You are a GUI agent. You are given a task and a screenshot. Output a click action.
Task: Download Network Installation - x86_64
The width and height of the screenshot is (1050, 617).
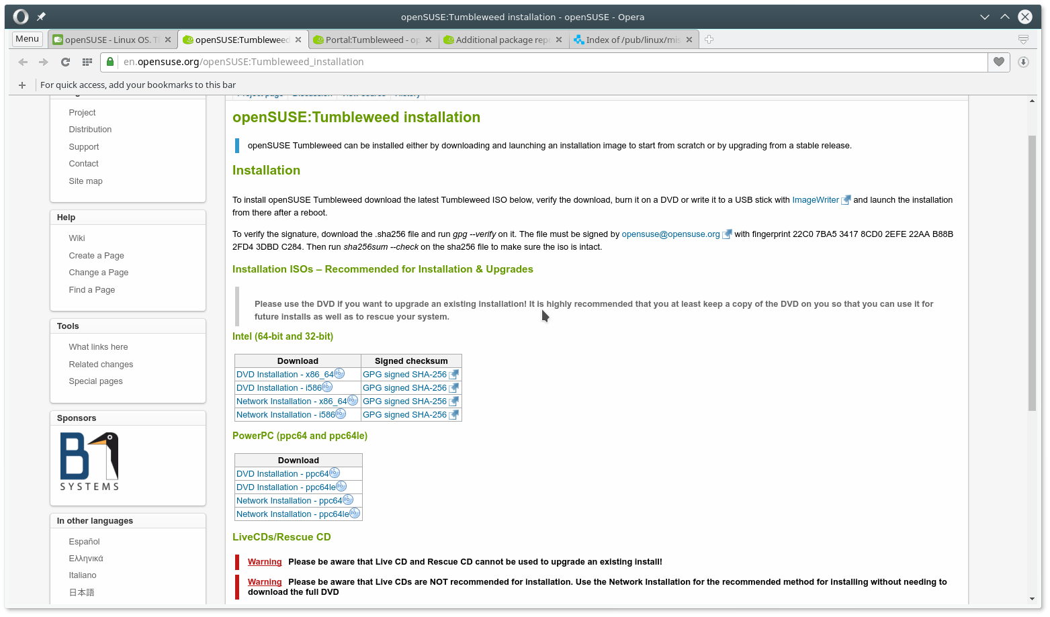[x=292, y=401]
